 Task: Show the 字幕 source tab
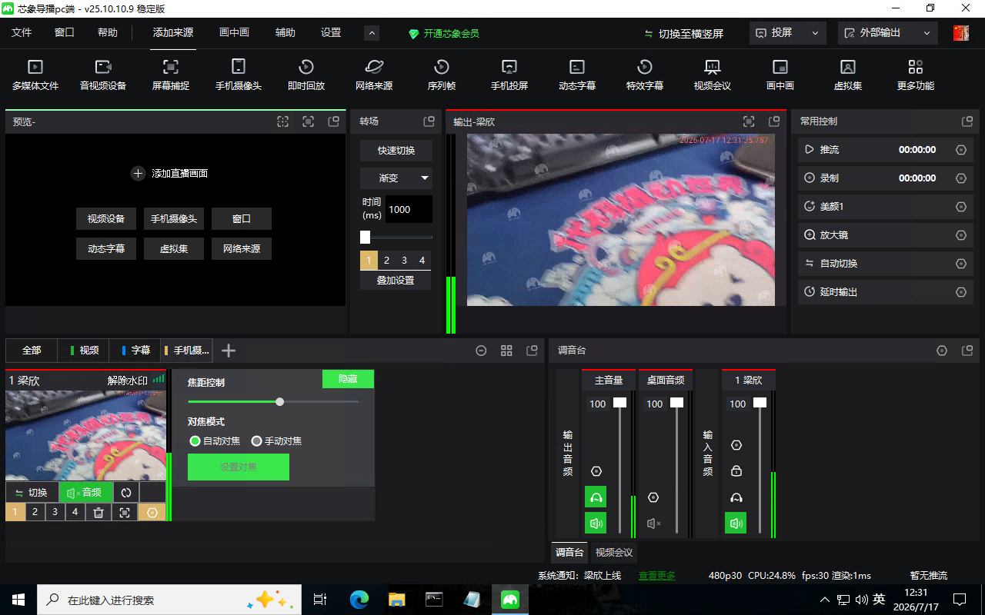[135, 351]
